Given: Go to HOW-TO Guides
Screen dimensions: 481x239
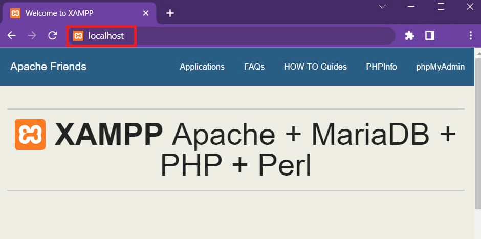Looking at the screenshot, I should click(x=315, y=67).
